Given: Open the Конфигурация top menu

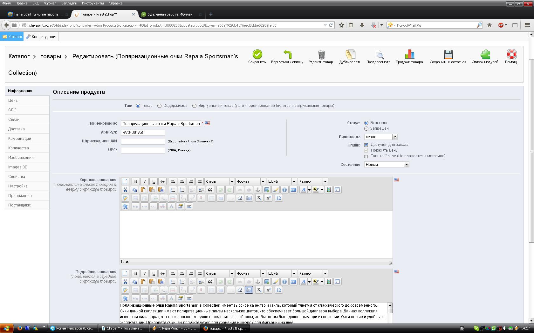Looking at the screenshot, I should point(42,36).
